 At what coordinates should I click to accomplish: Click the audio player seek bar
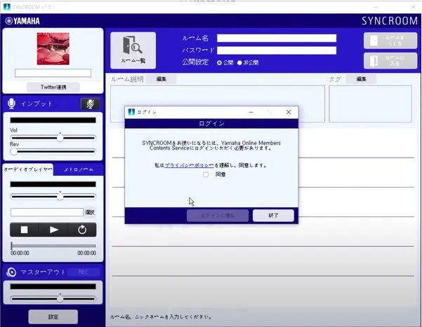tap(53, 246)
